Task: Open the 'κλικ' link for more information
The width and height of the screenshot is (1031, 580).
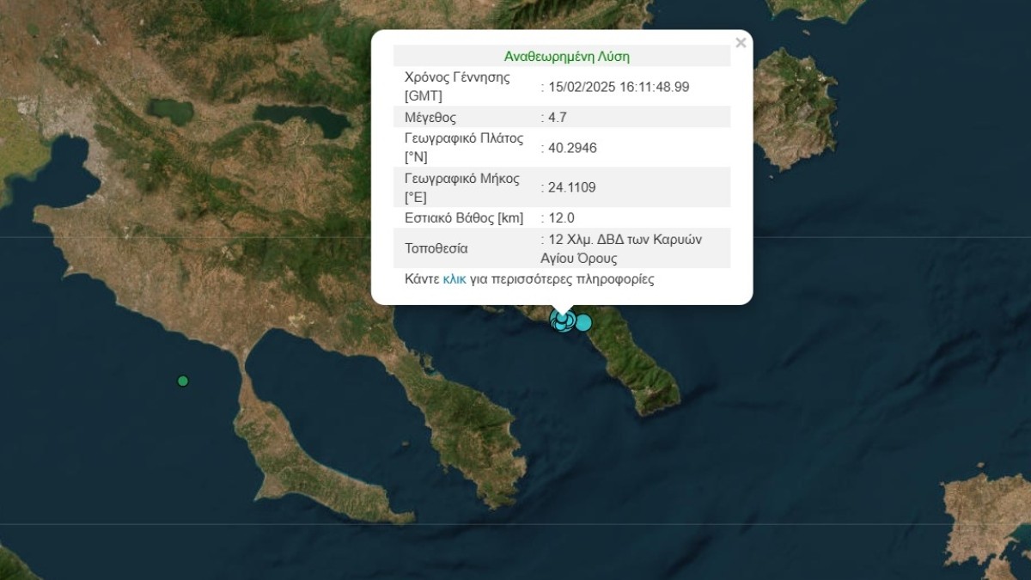Action: 454,279
